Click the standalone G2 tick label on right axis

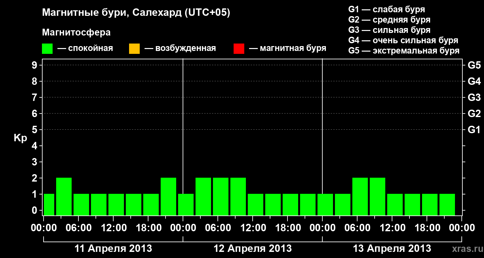[474, 114]
